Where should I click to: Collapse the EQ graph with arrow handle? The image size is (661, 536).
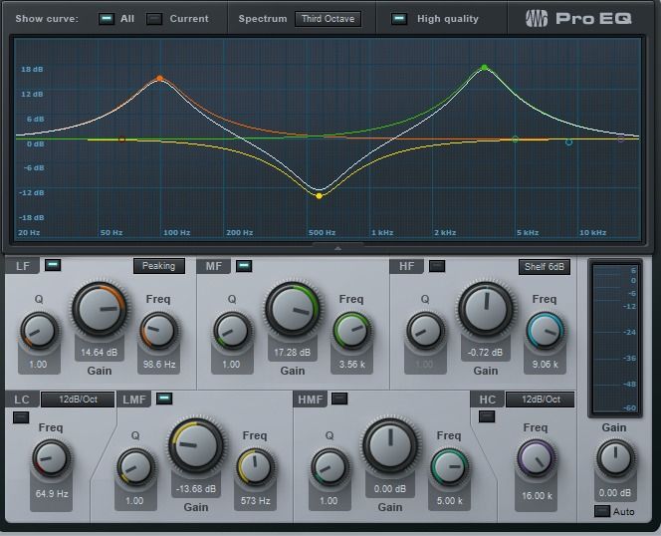tap(337, 248)
